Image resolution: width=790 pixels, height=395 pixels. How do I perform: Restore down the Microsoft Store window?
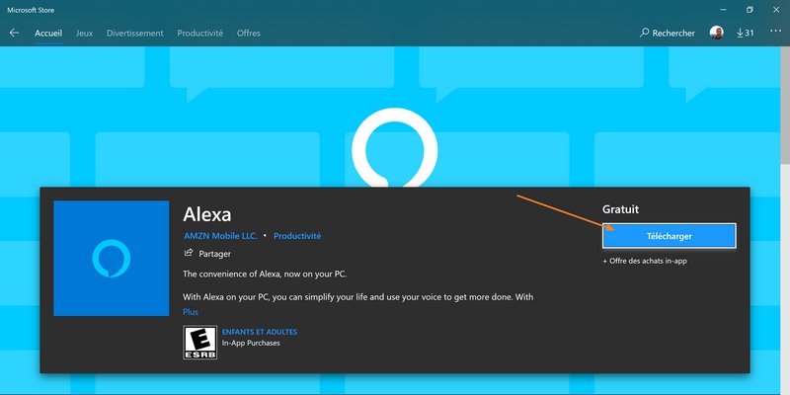[x=750, y=10]
